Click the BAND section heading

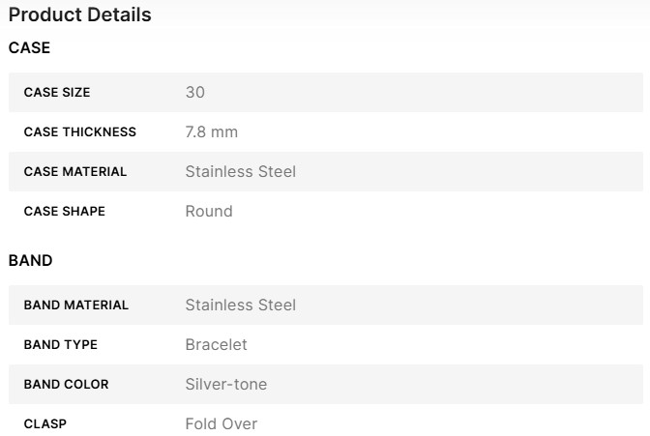pyautogui.click(x=30, y=260)
